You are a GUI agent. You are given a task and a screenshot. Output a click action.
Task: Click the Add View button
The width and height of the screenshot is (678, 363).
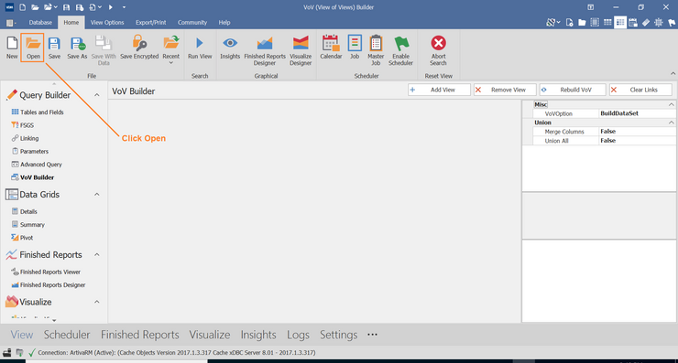tap(439, 90)
